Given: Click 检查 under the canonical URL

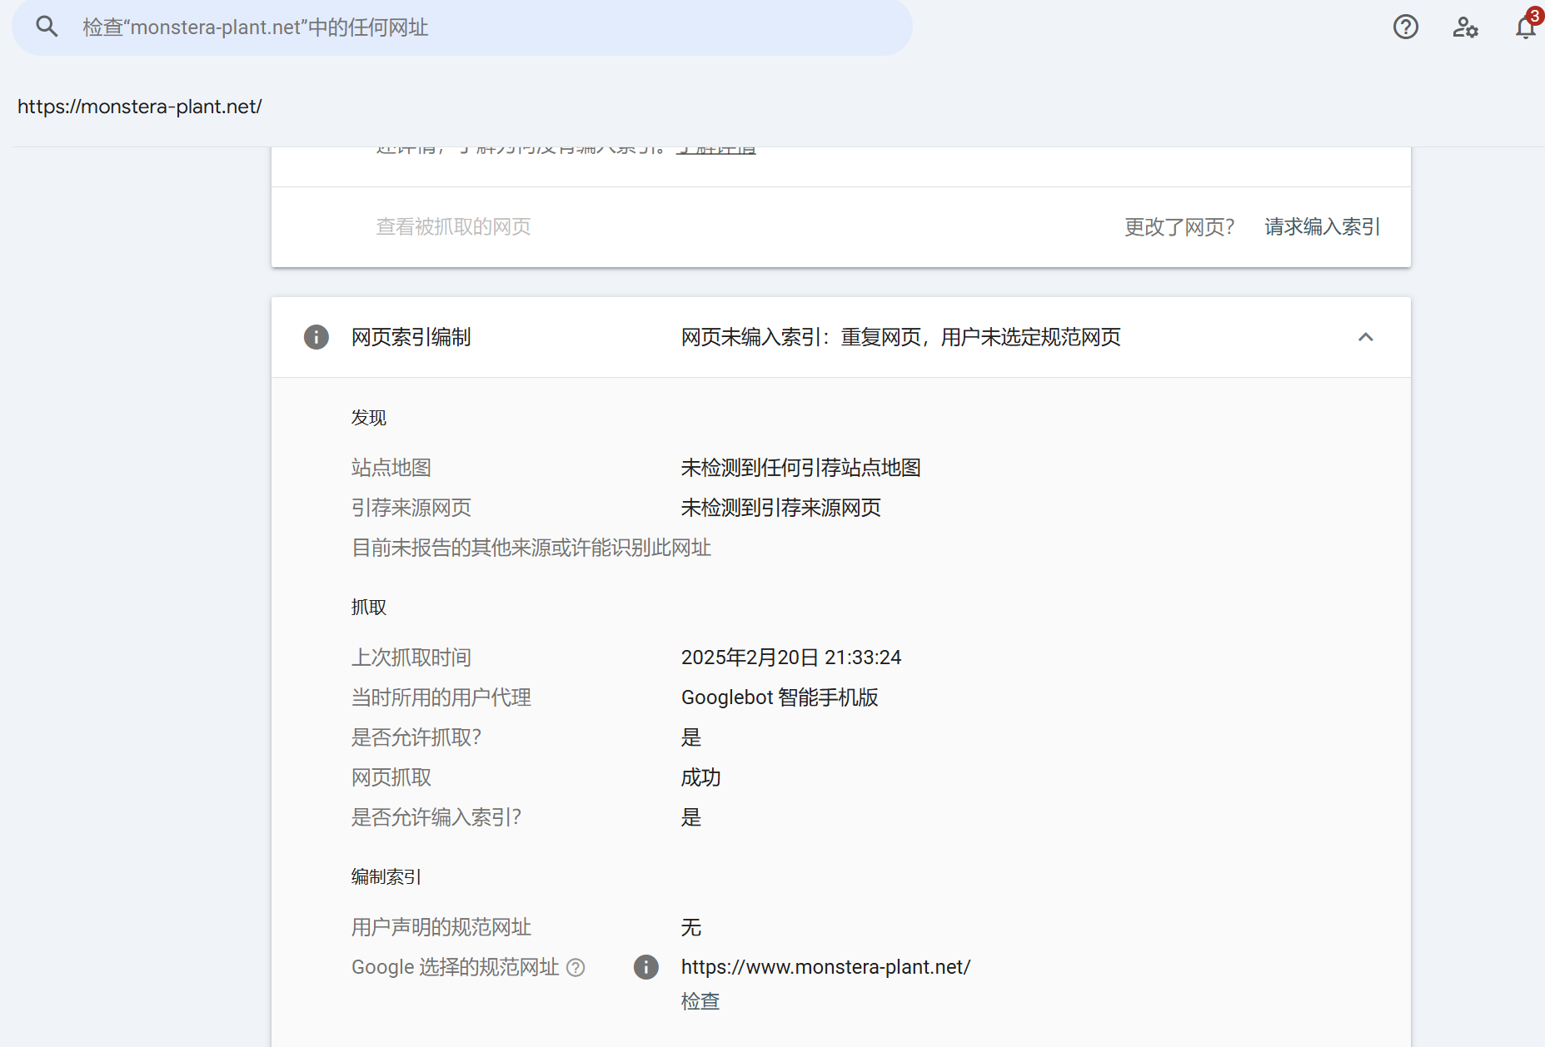Looking at the screenshot, I should coord(700,1001).
